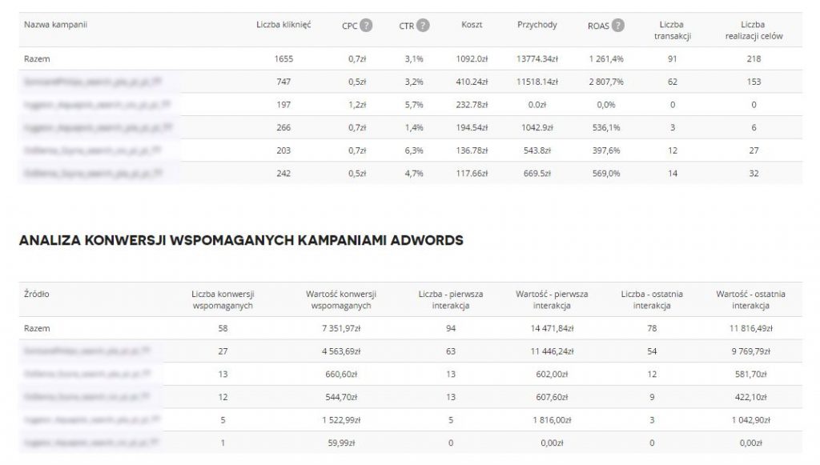Click 'Wartość konwersji wspomaganych' column header

tap(341, 300)
